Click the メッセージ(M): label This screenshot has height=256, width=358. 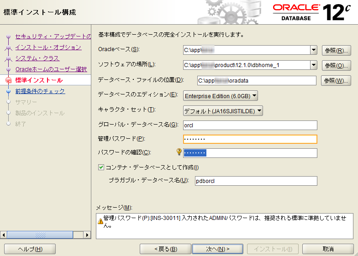[114, 208]
